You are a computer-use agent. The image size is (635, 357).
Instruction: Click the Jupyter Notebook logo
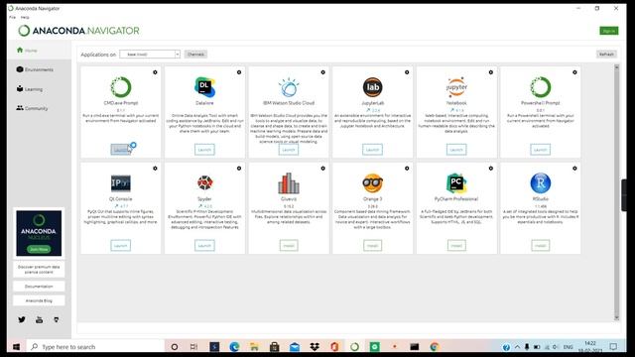tap(456, 87)
